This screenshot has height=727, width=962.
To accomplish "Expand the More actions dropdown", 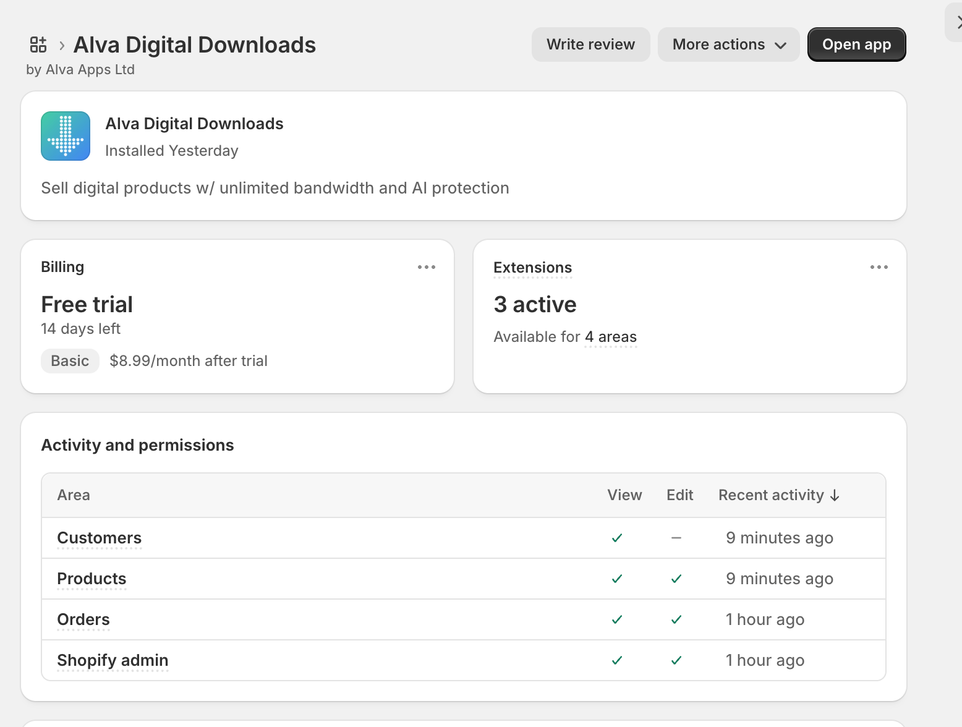I will 728,45.
